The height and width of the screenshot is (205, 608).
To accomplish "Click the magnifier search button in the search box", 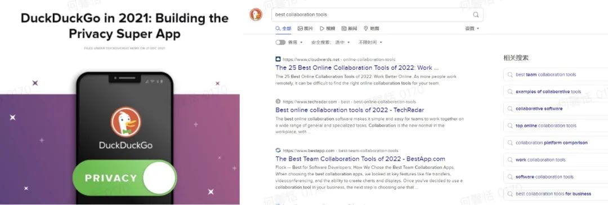I will click(x=476, y=15).
